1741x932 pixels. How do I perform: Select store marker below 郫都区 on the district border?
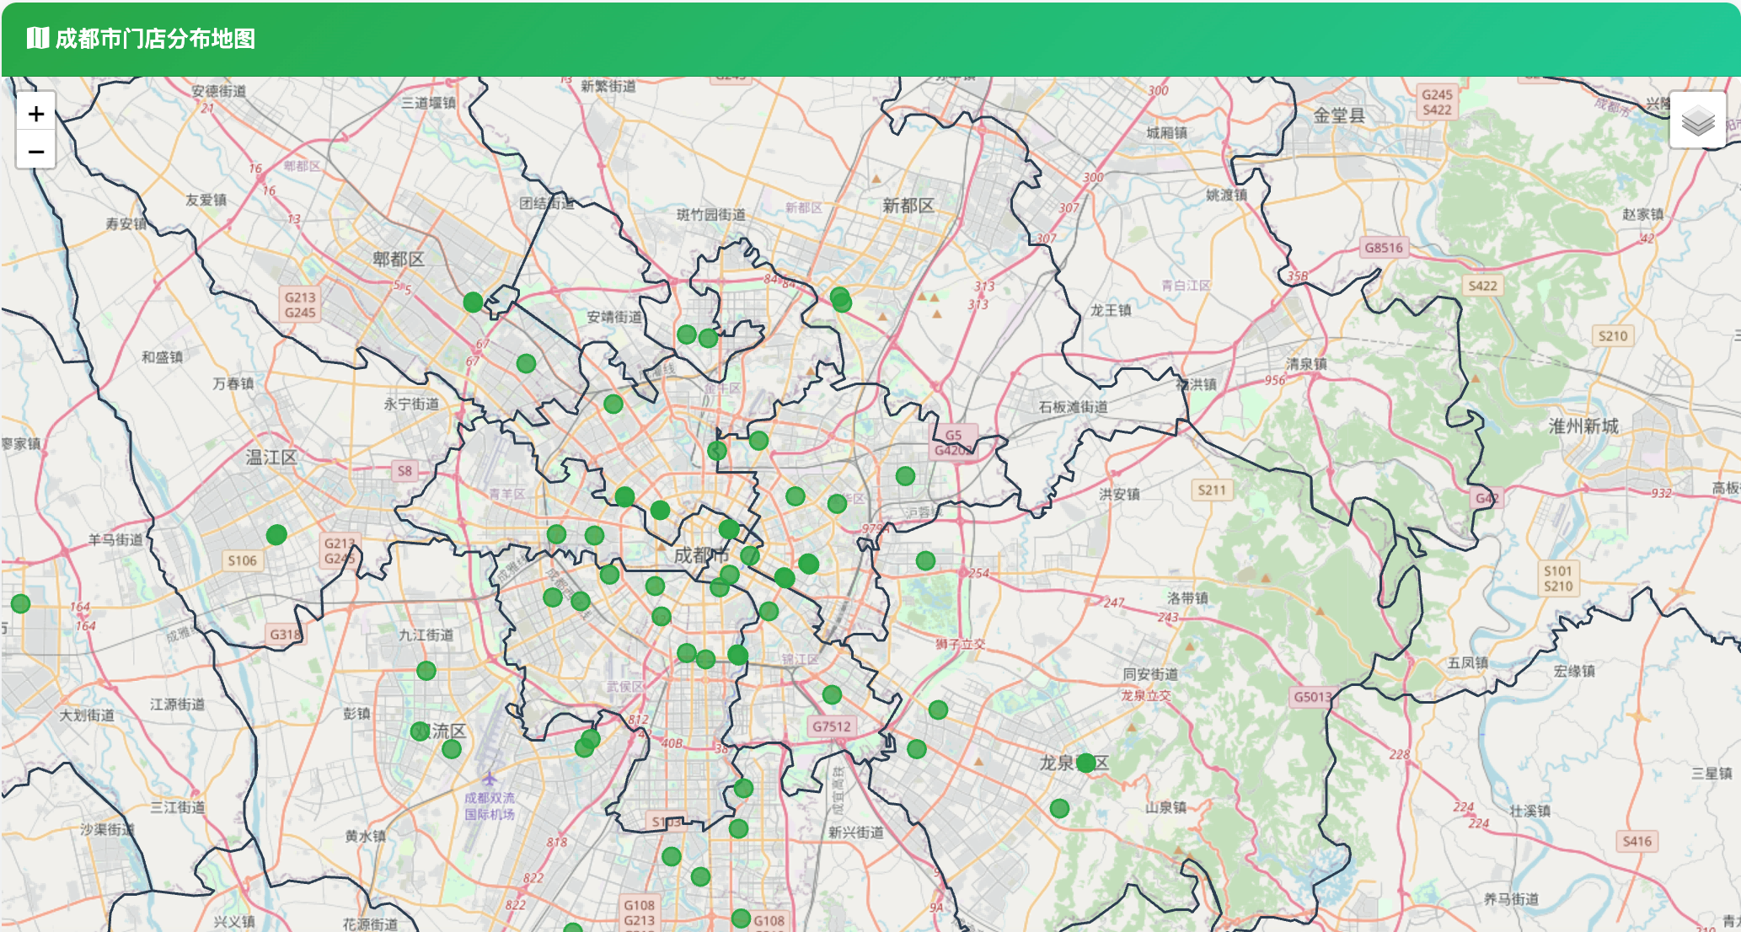473,302
